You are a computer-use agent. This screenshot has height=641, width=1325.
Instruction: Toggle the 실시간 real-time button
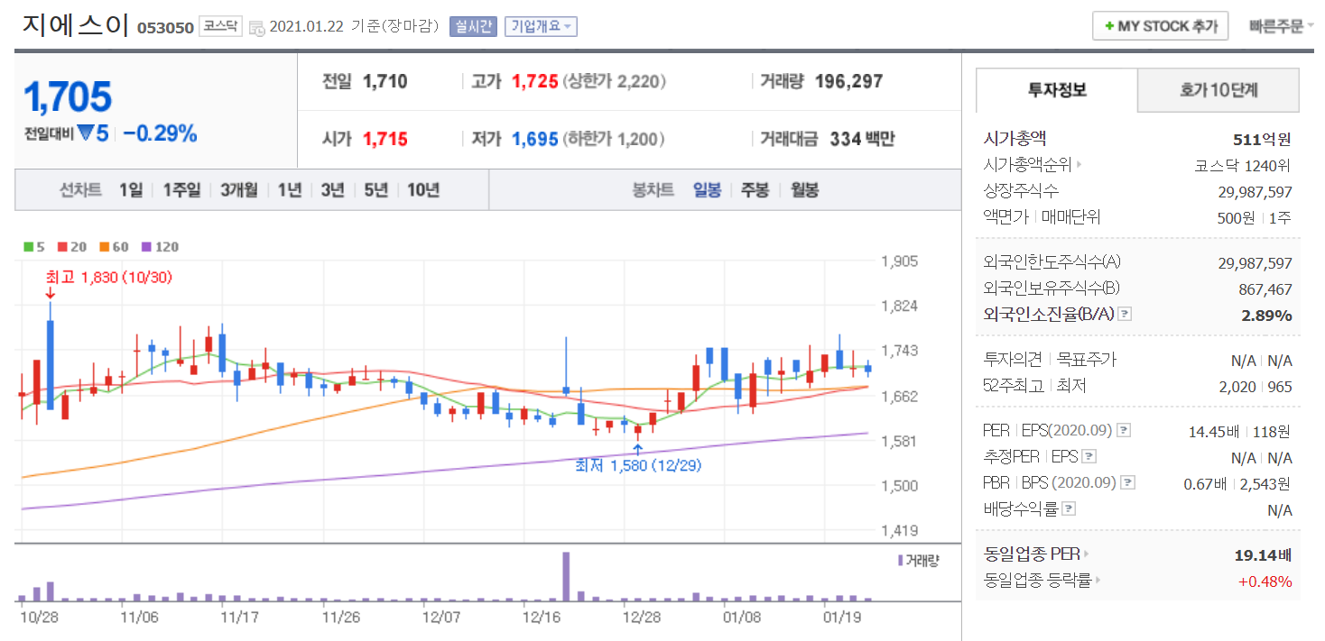(473, 26)
